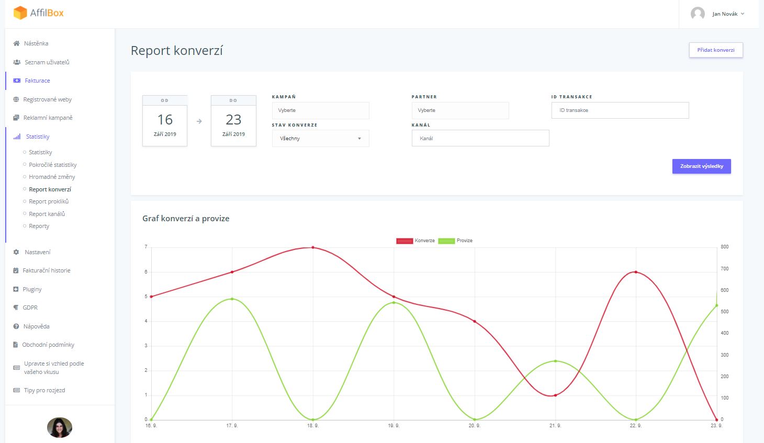This screenshot has height=443, width=764.
Task: Click the paragraph icon beside GDPR
Action: pos(16,308)
